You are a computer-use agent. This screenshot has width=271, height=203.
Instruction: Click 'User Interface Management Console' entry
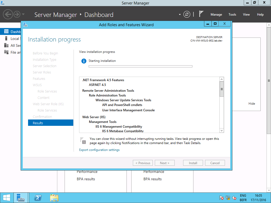tap(128, 110)
